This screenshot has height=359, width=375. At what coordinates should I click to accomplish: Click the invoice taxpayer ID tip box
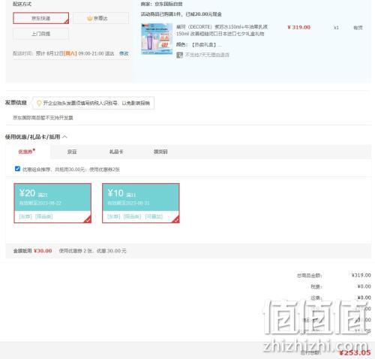coord(93,103)
